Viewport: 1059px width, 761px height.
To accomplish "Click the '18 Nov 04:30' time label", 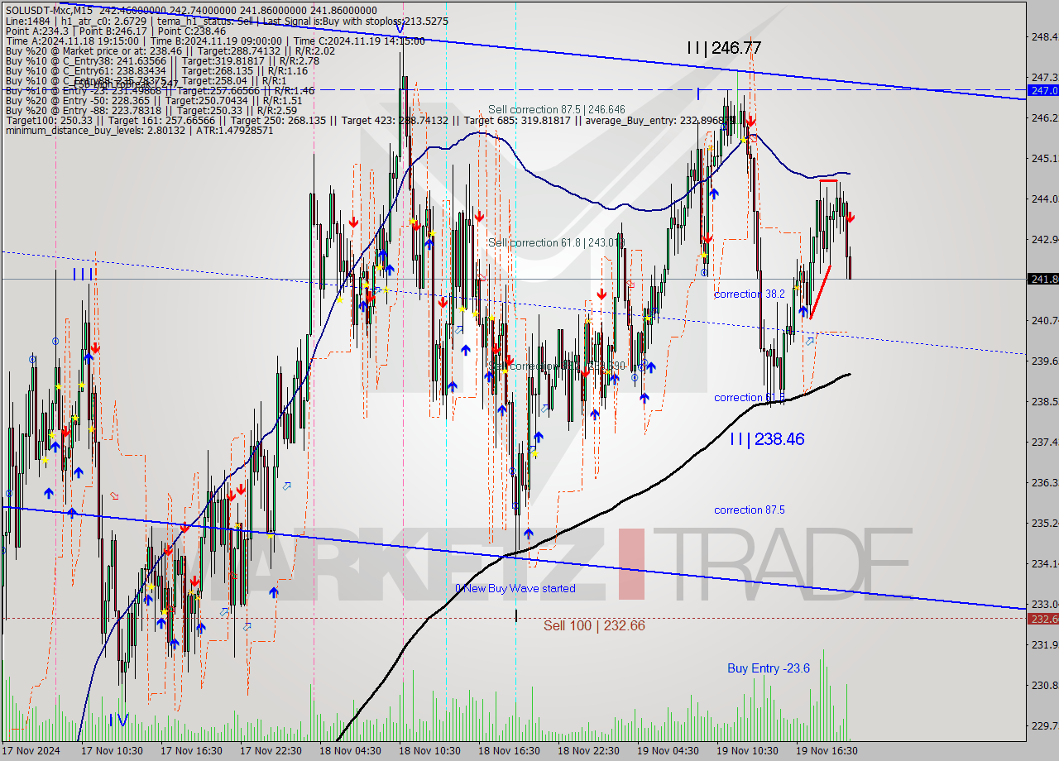I will coord(350,750).
